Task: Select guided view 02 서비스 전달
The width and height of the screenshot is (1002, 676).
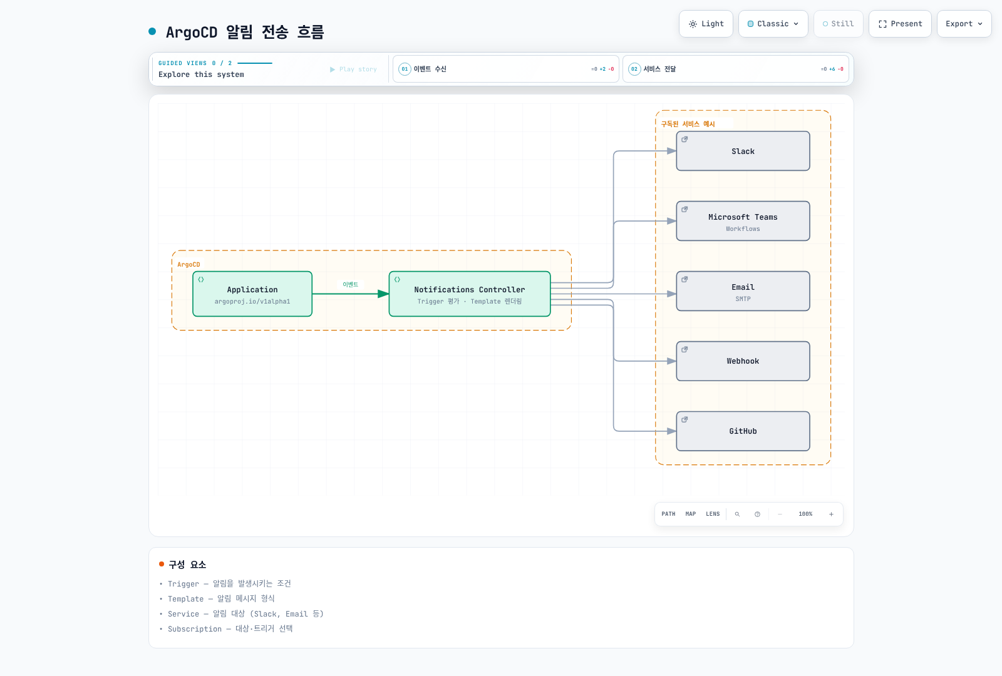Action: click(x=735, y=69)
